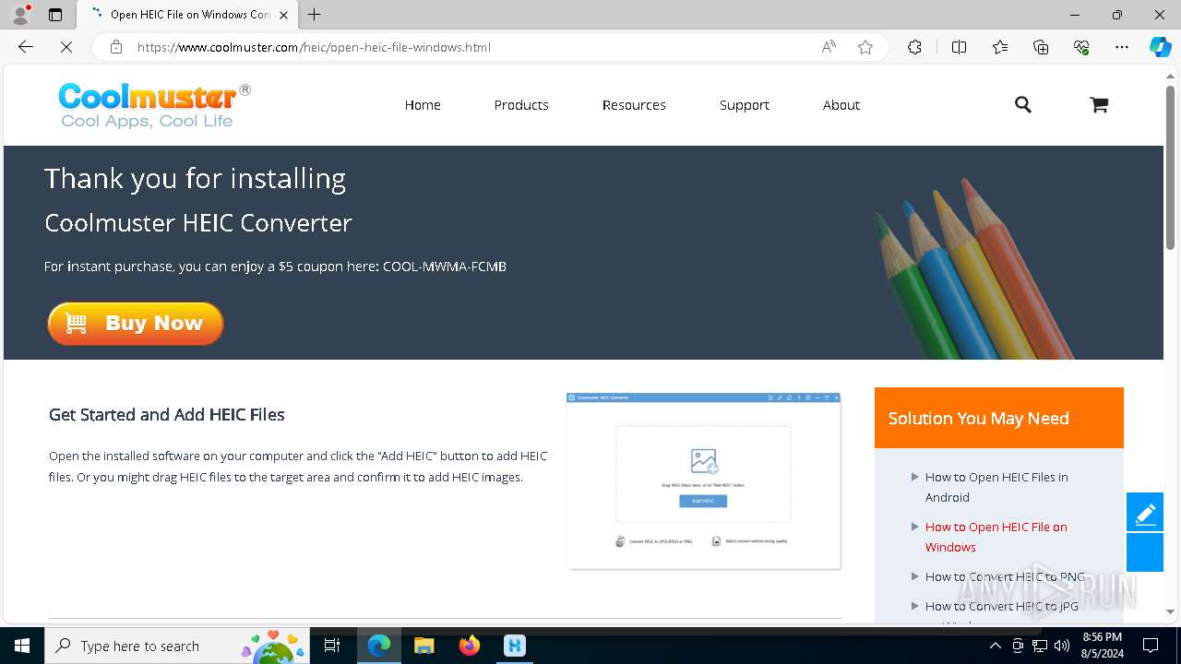Click Thank you for installing heading

[x=195, y=178]
